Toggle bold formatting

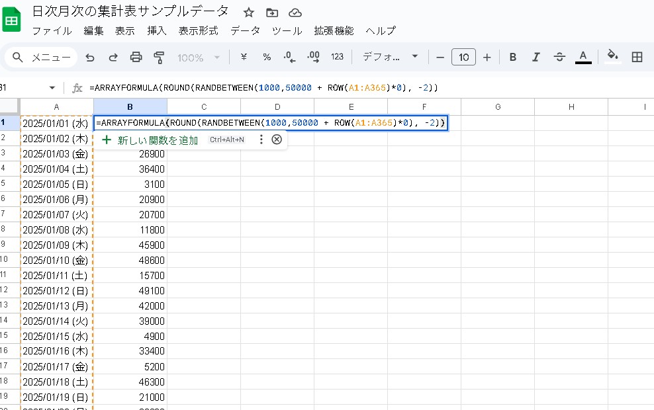512,58
